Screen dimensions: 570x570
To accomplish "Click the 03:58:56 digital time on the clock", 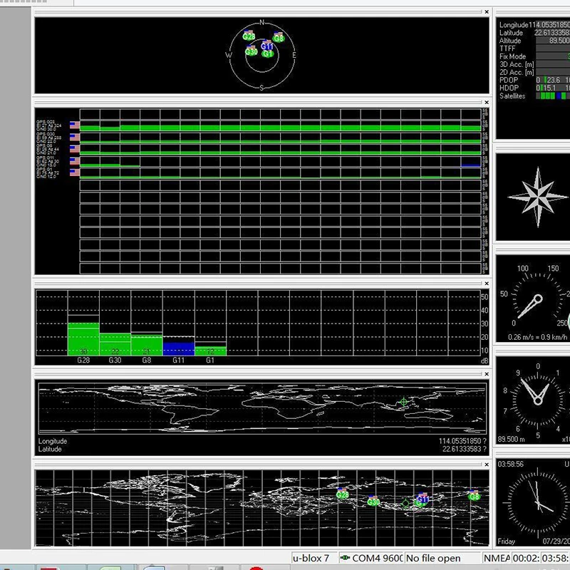I will click(510, 465).
